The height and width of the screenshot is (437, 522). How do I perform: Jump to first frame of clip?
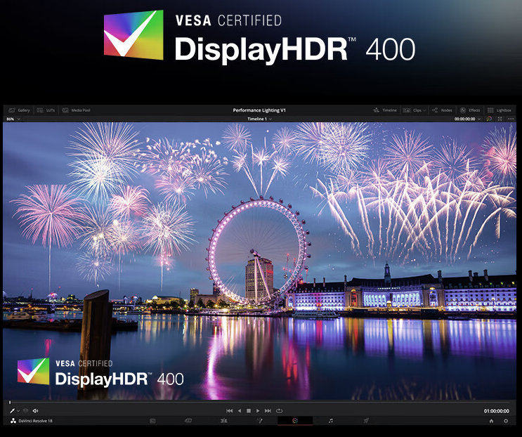(229, 410)
